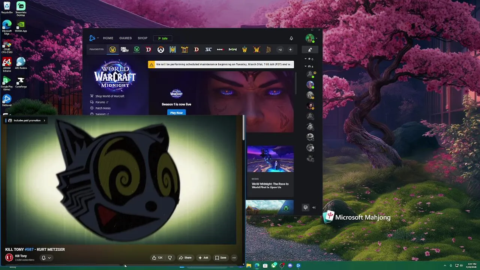This screenshot has height=270, width=480.
Task: Open Discord from the taskbar
Action: point(290,265)
